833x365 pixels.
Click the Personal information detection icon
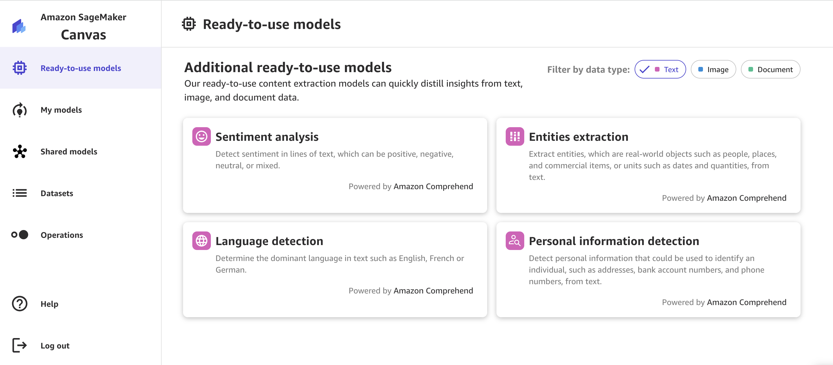pyautogui.click(x=514, y=240)
